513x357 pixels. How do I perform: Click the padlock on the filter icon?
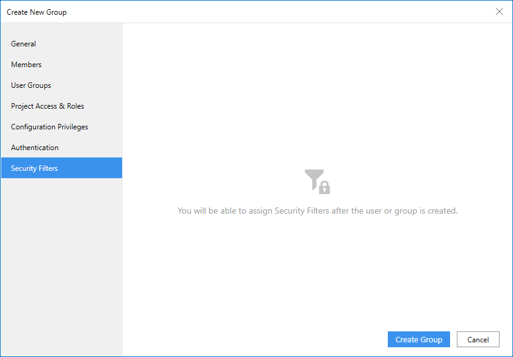[325, 188]
